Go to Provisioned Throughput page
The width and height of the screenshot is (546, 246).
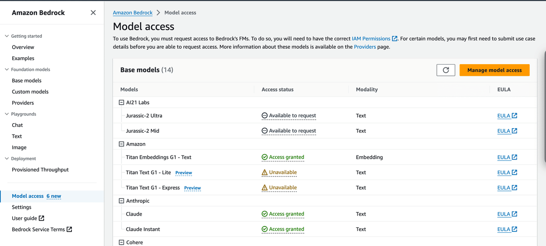click(40, 170)
